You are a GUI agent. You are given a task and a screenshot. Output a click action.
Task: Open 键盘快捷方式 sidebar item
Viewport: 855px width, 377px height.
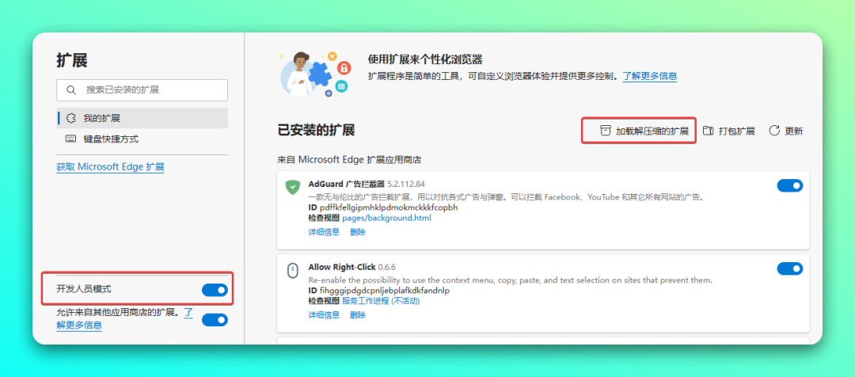111,139
